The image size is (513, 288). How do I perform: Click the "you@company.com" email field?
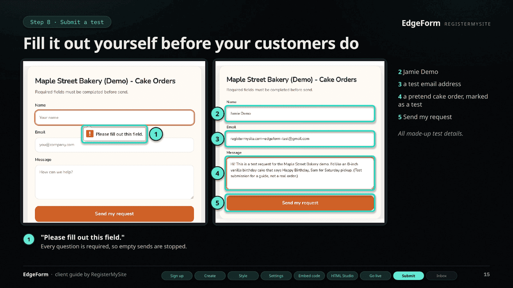(x=115, y=145)
